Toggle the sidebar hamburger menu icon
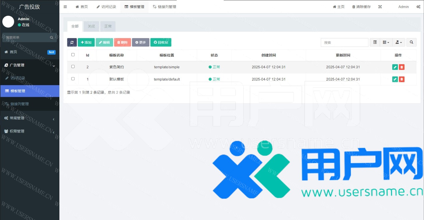 [x=65, y=7]
